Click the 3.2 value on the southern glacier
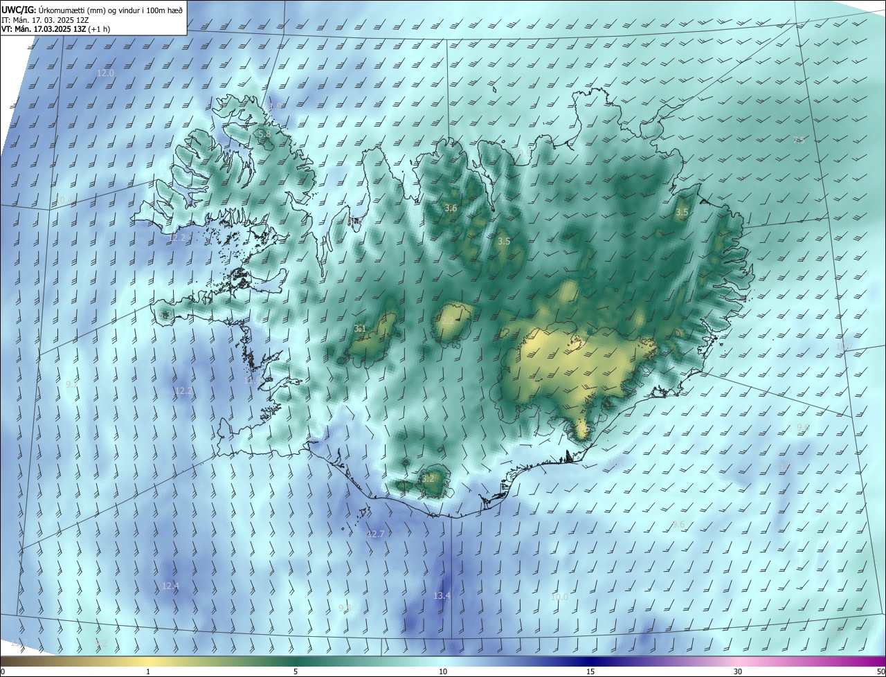Screen dimensions: 886x677 click(428, 478)
